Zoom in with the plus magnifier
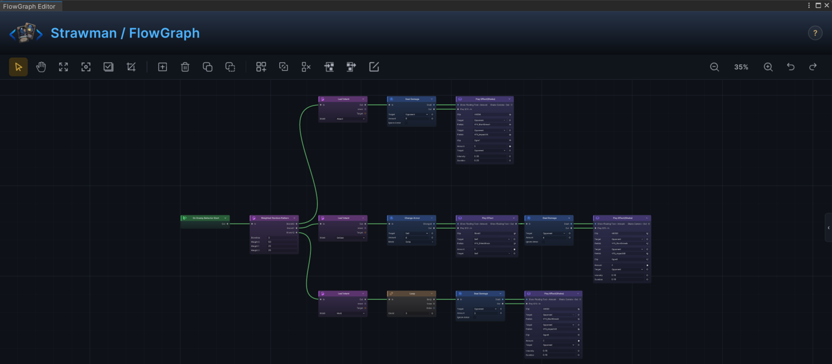 point(768,67)
